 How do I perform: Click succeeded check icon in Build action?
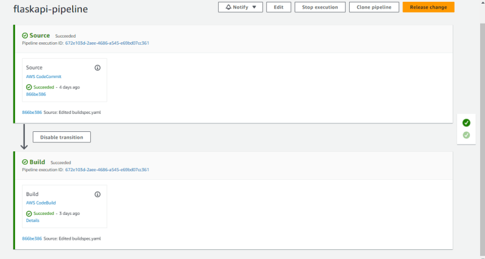28,214
